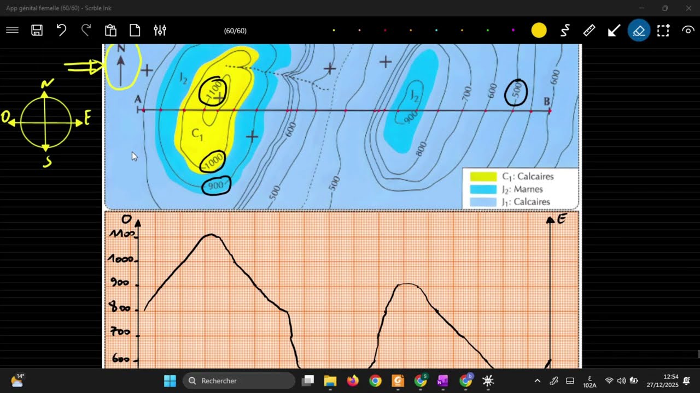The height and width of the screenshot is (393, 700).
Task: Choose the arrow line tool
Action: pyautogui.click(x=614, y=31)
